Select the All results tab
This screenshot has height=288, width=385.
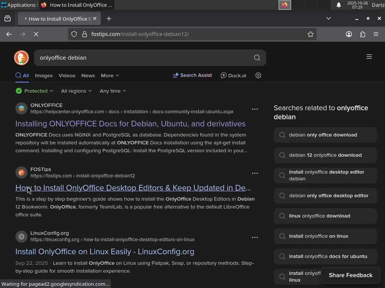pyautogui.click(x=22, y=76)
